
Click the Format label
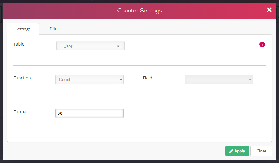pos(21,112)
